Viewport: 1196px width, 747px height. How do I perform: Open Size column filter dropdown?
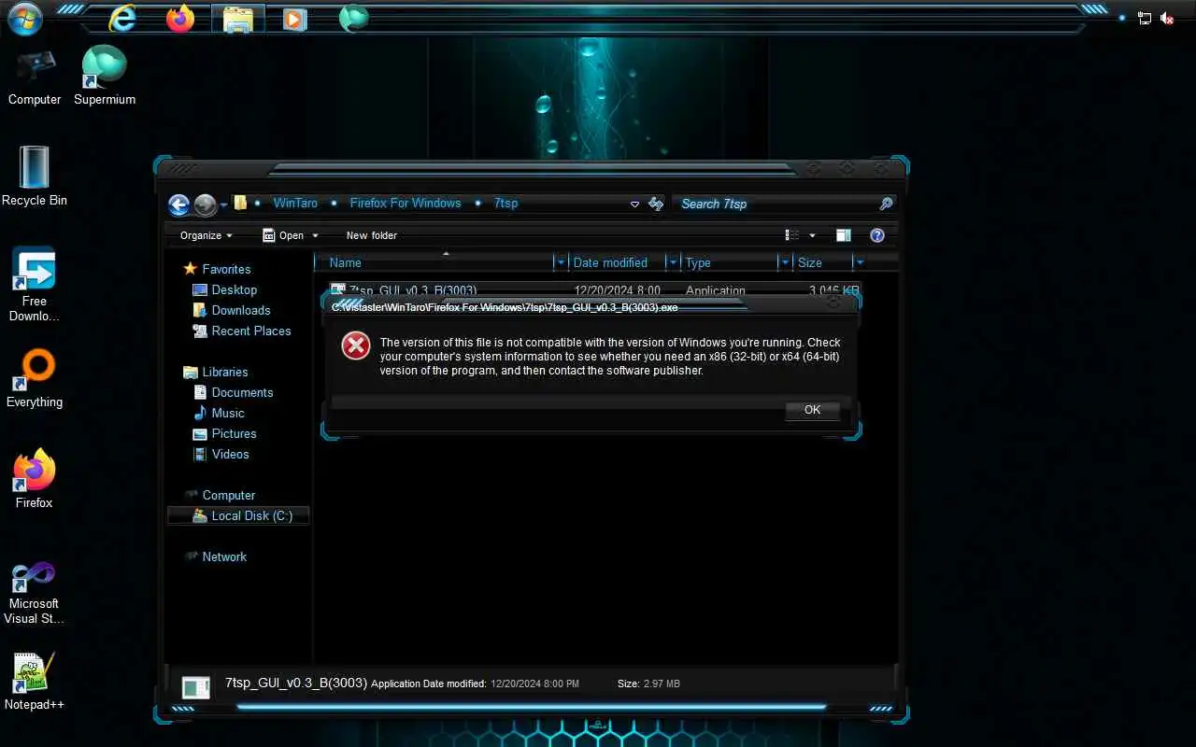click(x=860, y=263)
